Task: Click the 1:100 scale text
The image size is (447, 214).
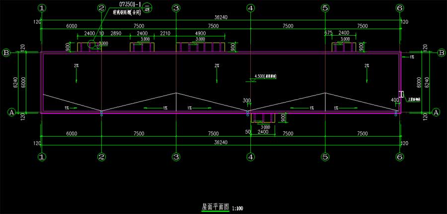Action: 237,209
